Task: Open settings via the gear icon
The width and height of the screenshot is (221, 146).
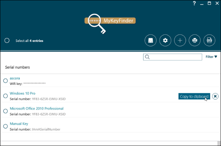Action: tap(165, 41)
